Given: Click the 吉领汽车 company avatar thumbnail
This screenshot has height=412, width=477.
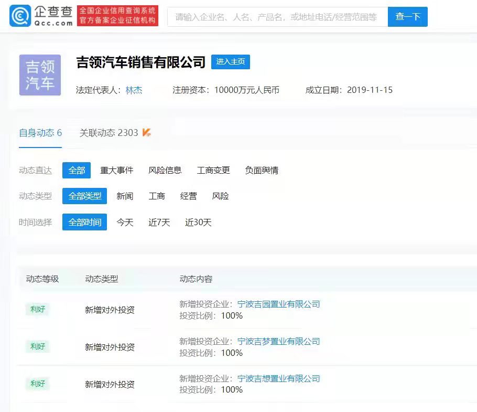Looking at the screenshot, I should (x=40, y=75).
